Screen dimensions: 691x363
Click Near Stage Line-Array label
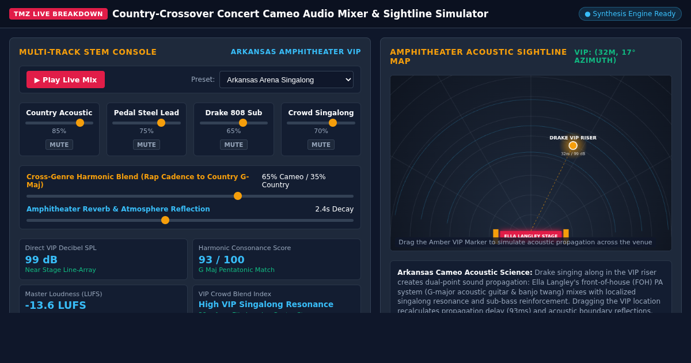tap(60, 270)
